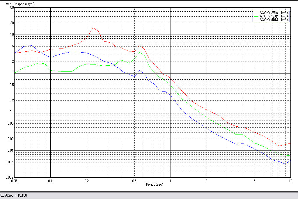Select the ACC-Y 塔頂 legend entry

(274, 13)
